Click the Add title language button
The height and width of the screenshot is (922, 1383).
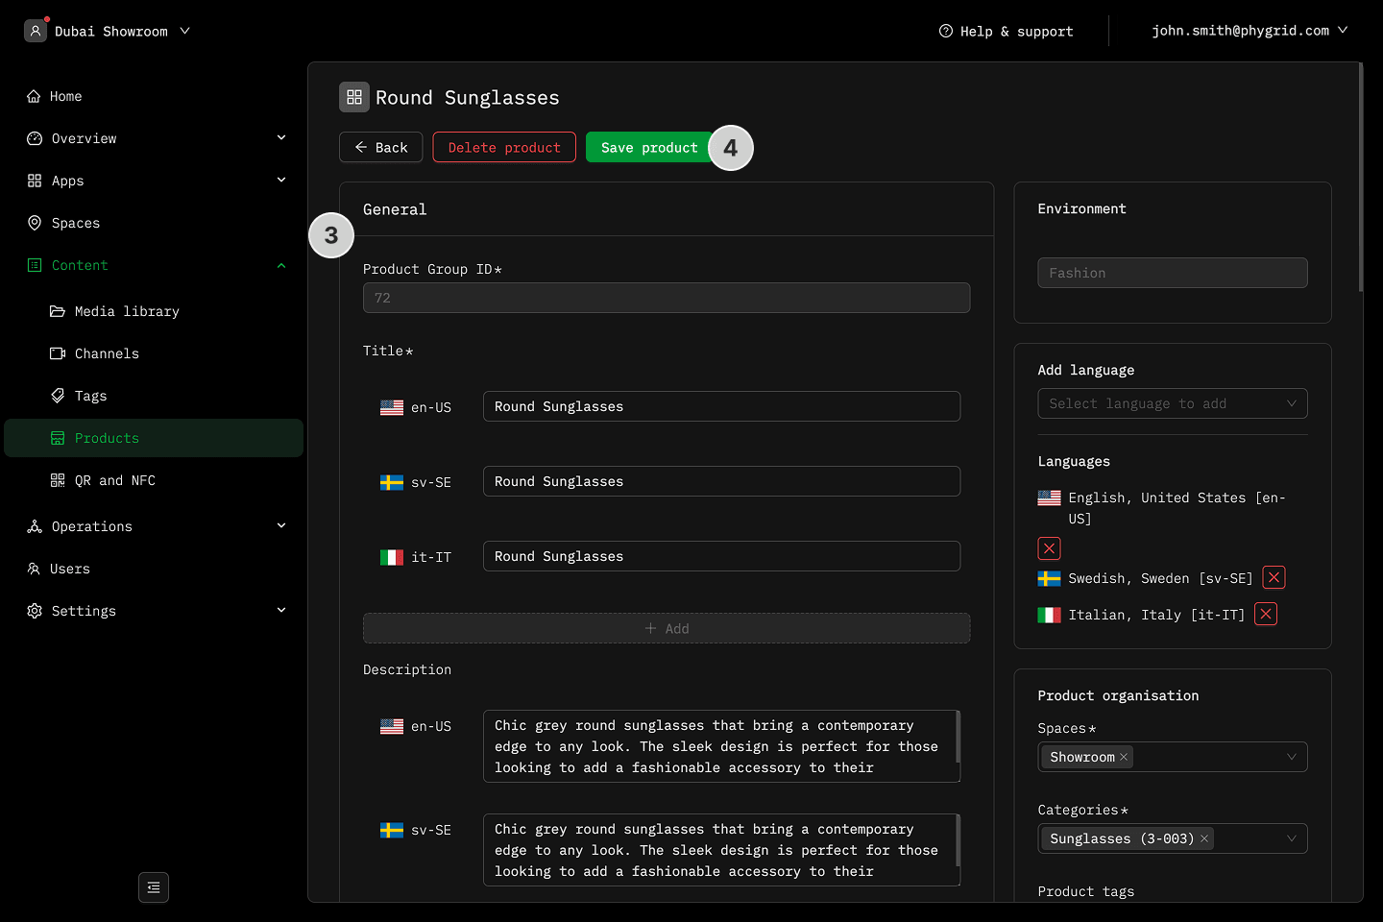click(667, 628)
